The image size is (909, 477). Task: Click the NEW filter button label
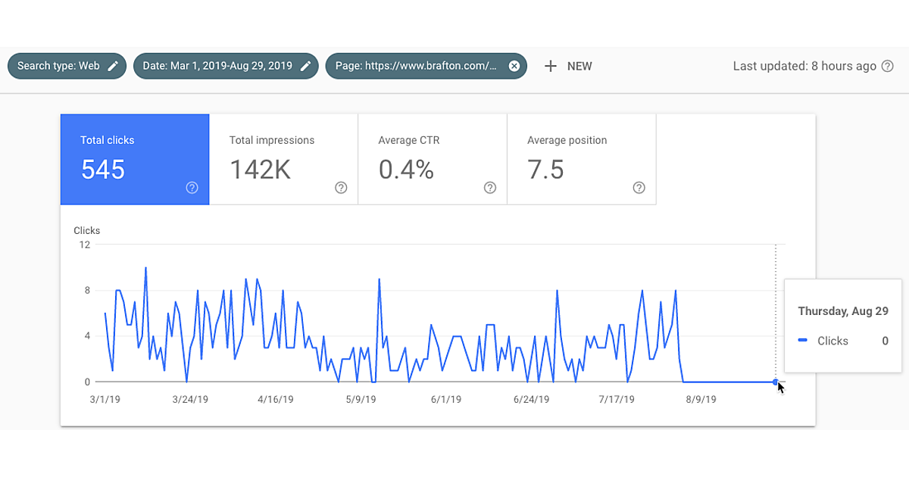coord(579,66)
